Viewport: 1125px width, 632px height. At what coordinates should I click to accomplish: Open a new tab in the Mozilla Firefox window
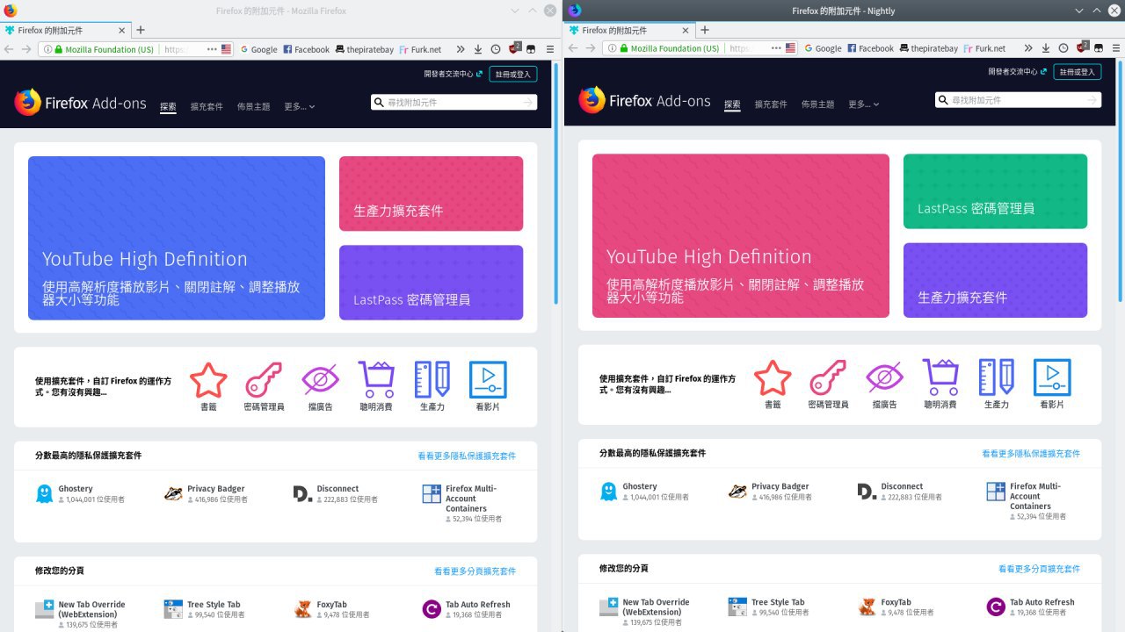click(x=140, y=30)
